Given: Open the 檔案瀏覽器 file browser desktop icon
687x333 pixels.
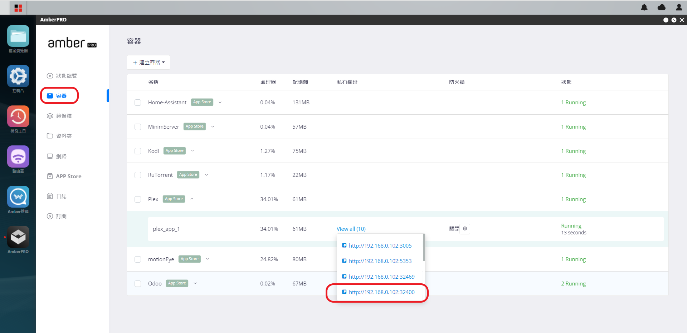Looking at the screenshot, I should 18,36.
